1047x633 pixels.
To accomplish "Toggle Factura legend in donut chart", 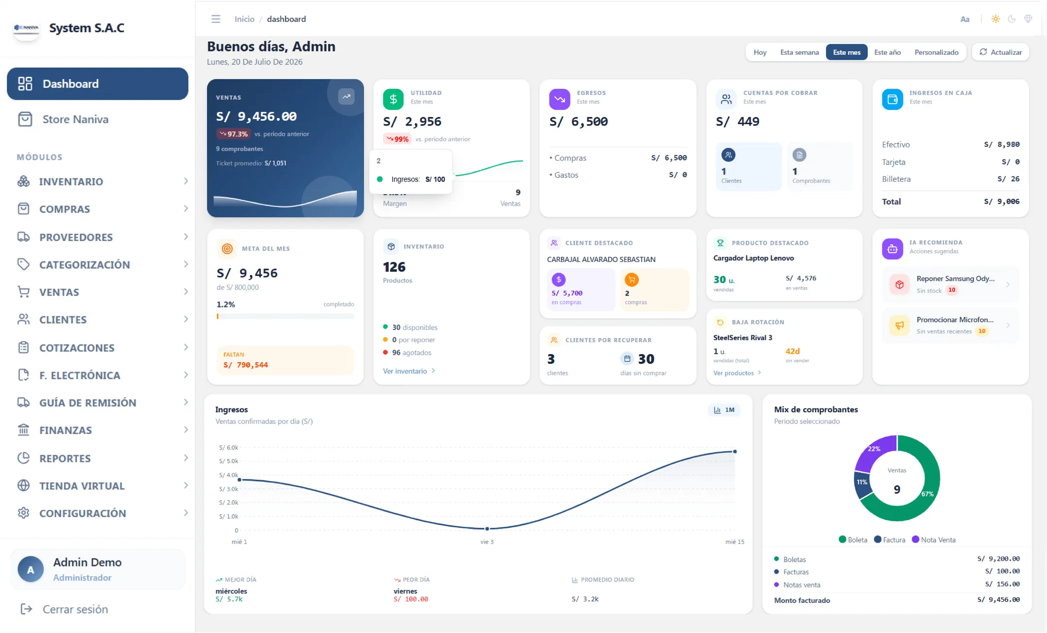I will (889, 539).
